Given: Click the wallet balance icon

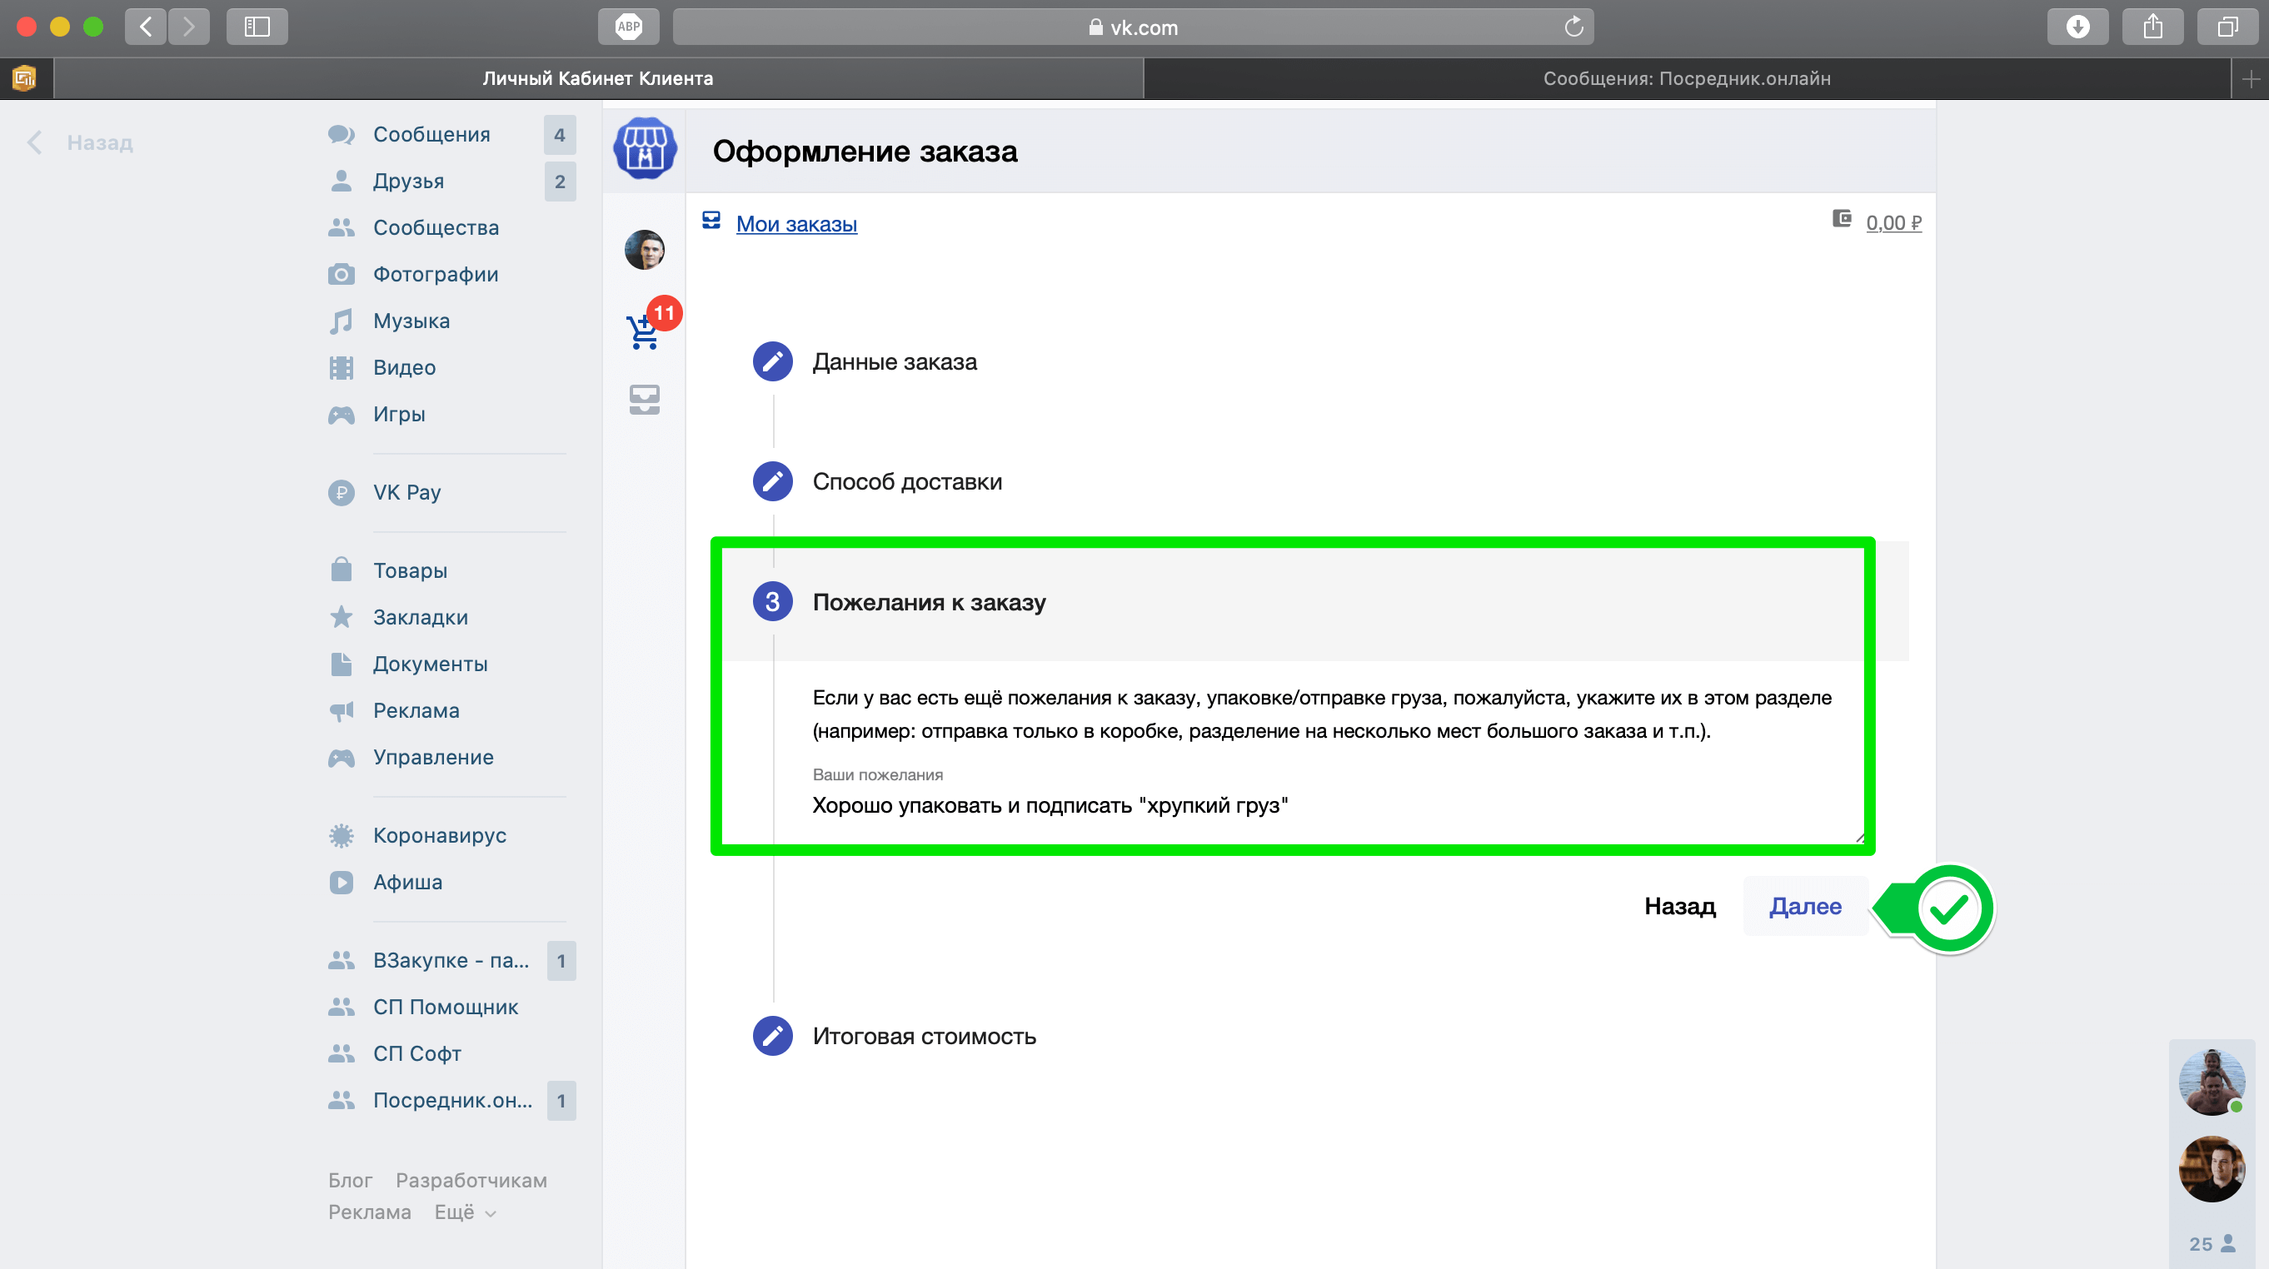Looking at the screenshot, I should (x=1841, y=218).
